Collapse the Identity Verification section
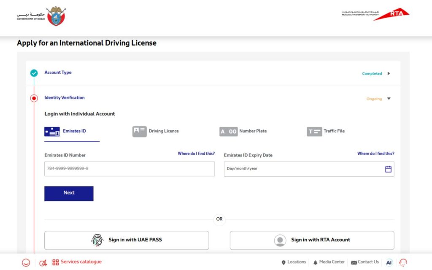 pyautogui.click(x=389, y=98)
